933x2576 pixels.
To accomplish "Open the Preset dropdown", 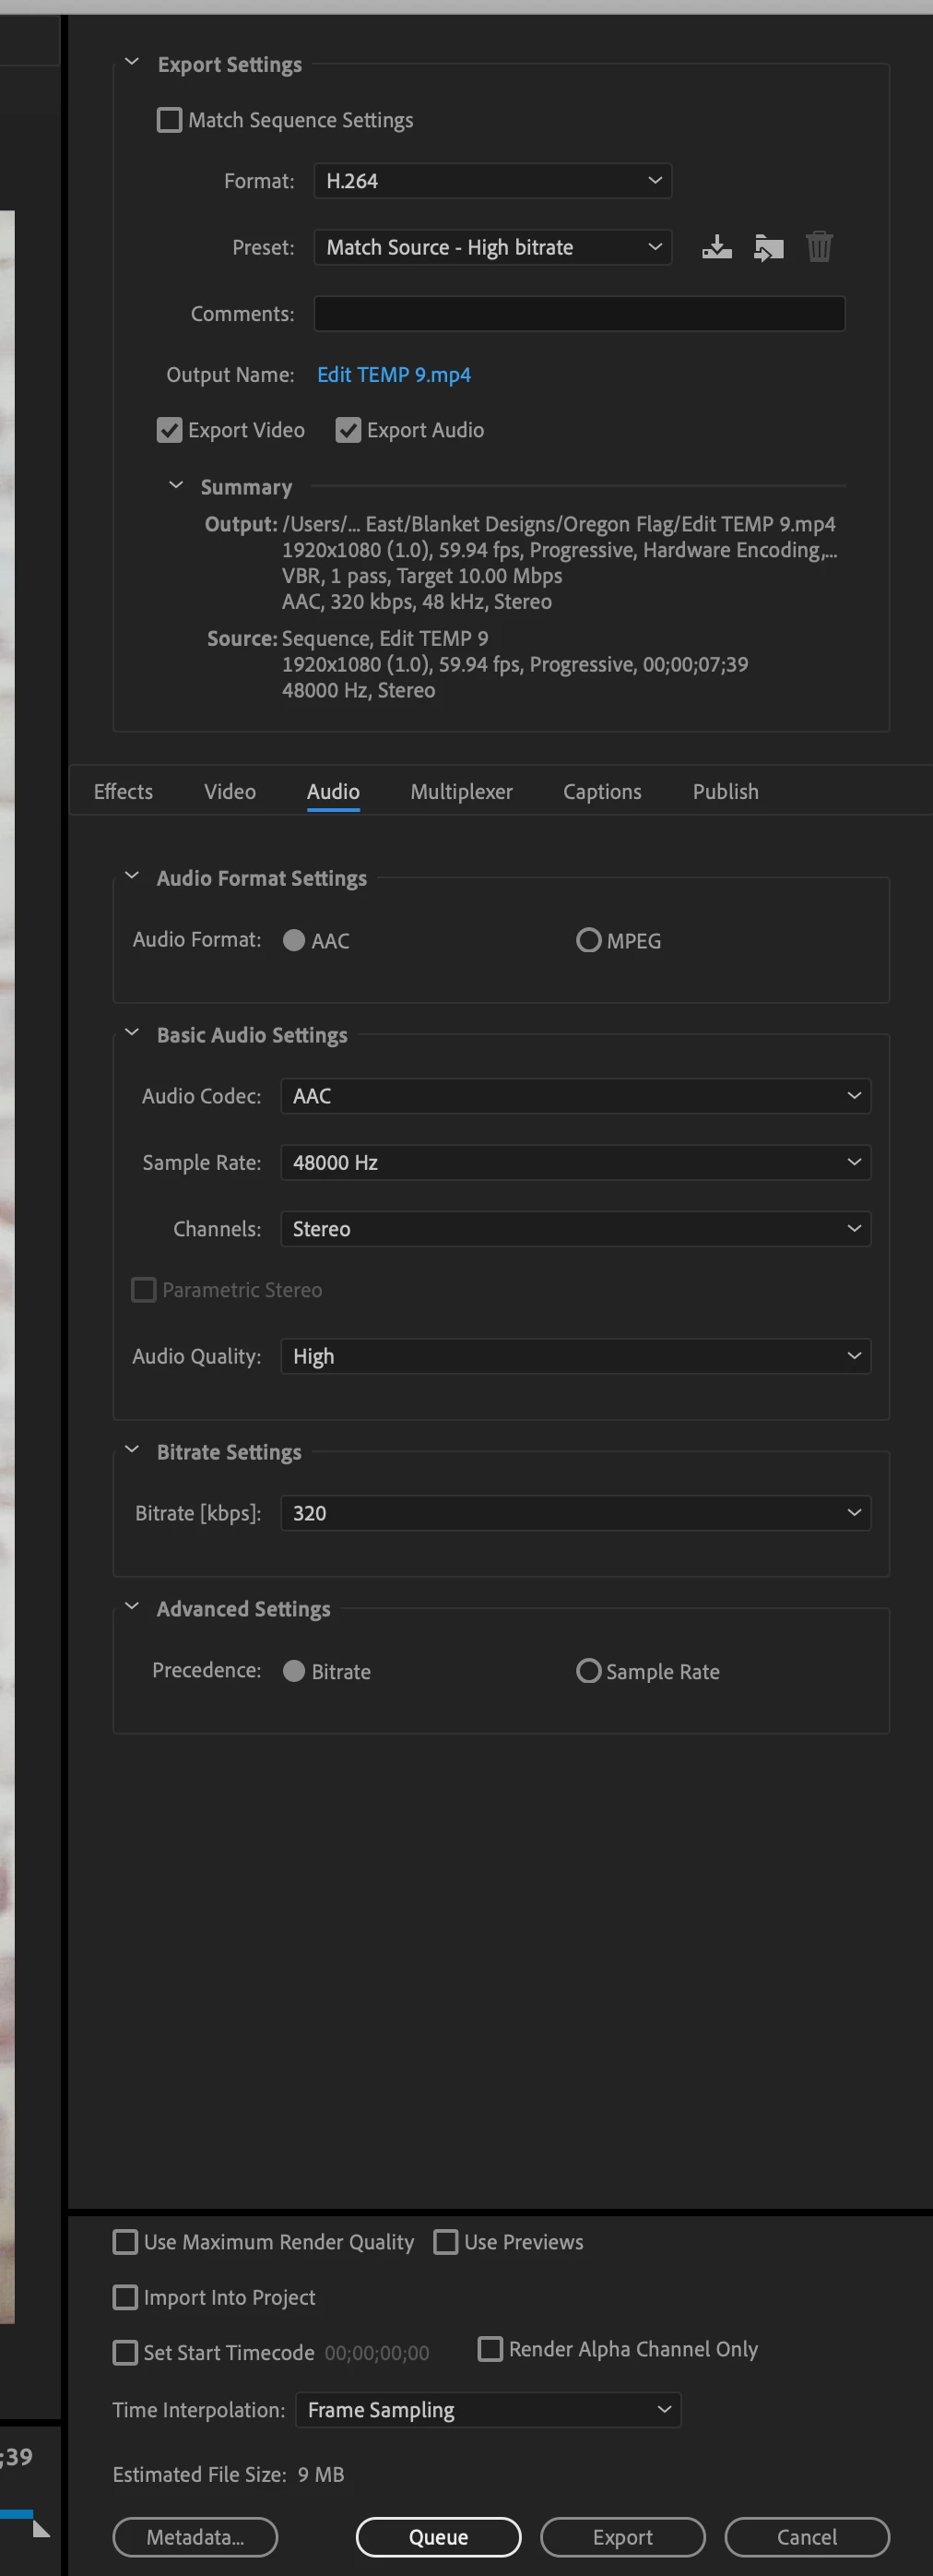I will click(492, 247).
